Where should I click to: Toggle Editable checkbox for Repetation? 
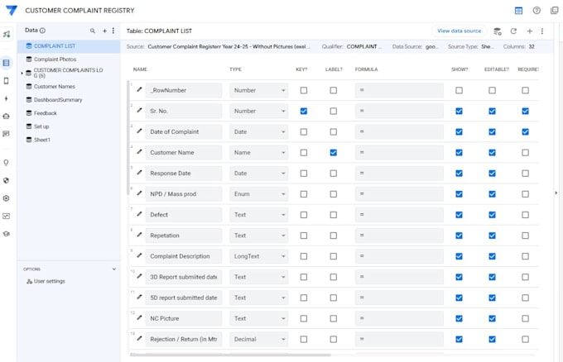tap(493, 236)
